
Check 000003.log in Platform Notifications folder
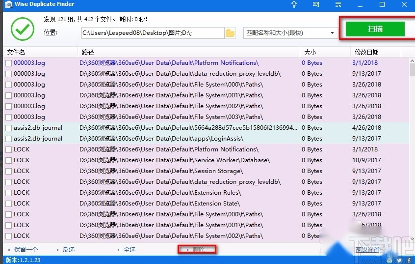(9, 63)
